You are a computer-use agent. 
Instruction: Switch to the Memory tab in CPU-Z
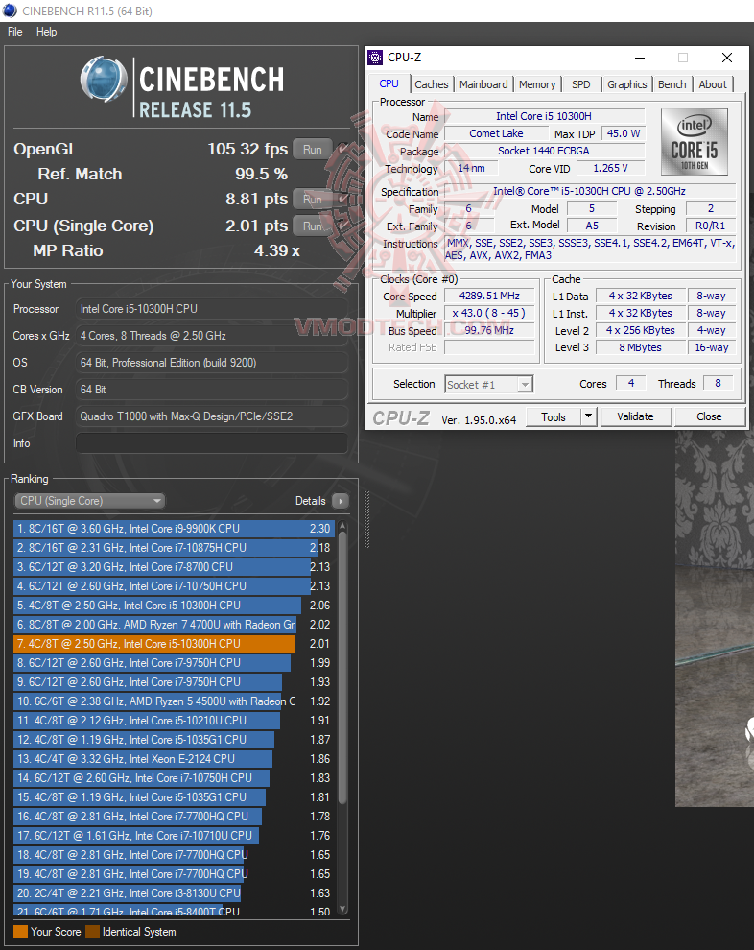(537, 84)
